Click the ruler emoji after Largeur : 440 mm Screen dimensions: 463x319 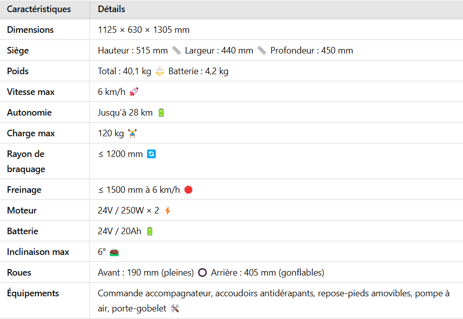(x=262, y=50)
